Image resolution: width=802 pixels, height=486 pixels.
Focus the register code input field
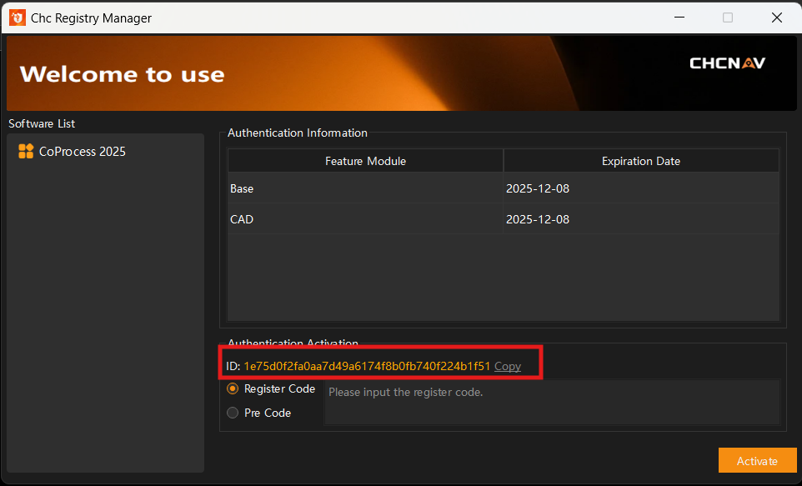pos(551,402)
